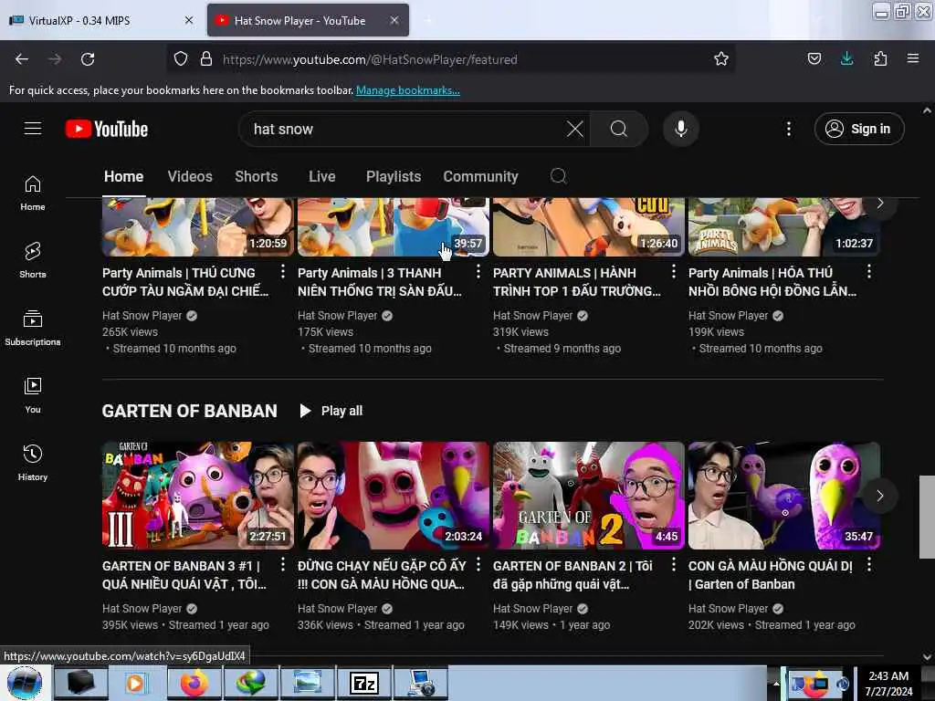Show next Garten of Banban videos arrow

(879, 496)
